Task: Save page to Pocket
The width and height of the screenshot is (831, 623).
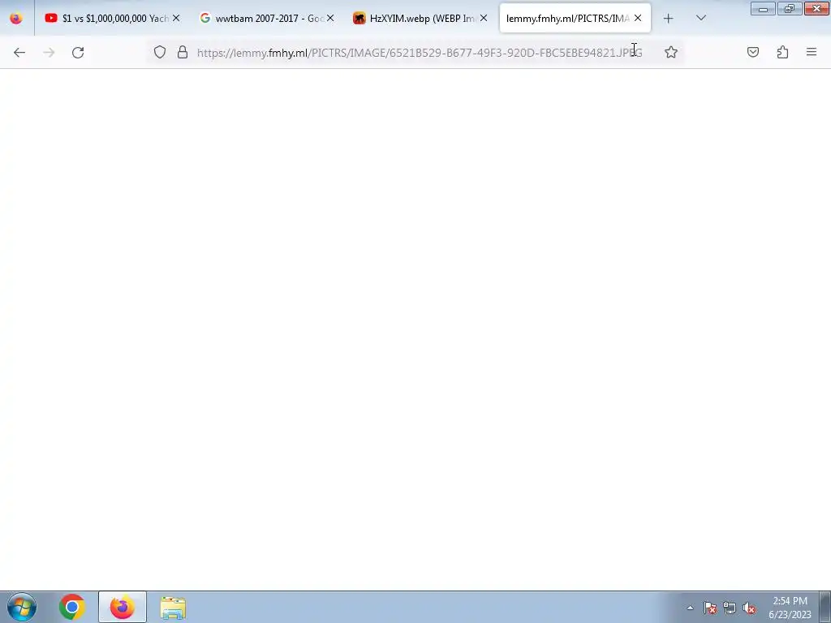Action: 753,52
